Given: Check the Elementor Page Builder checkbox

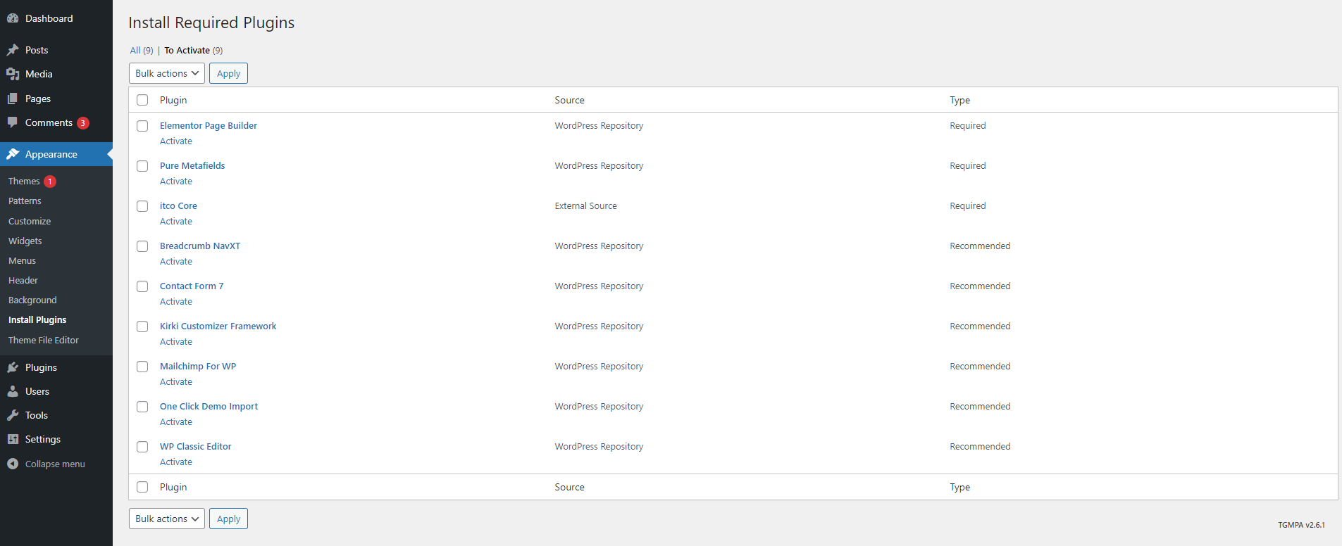Looking at the screenshot, I should tap(142, 126).
